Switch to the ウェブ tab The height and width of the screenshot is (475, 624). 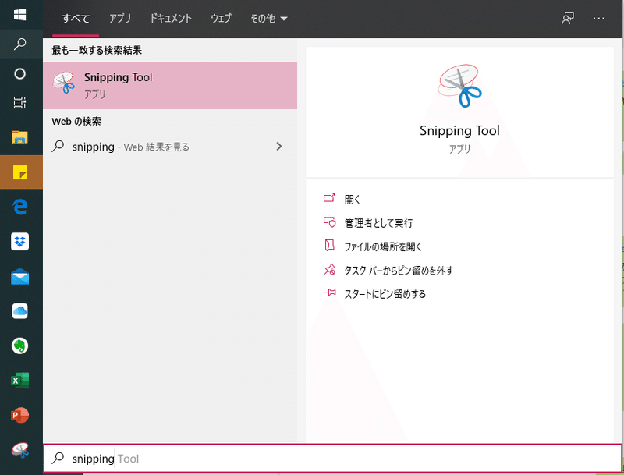[x=221, y=18]
